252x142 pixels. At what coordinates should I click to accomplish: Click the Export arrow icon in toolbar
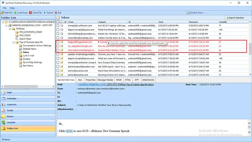point(45,13)
